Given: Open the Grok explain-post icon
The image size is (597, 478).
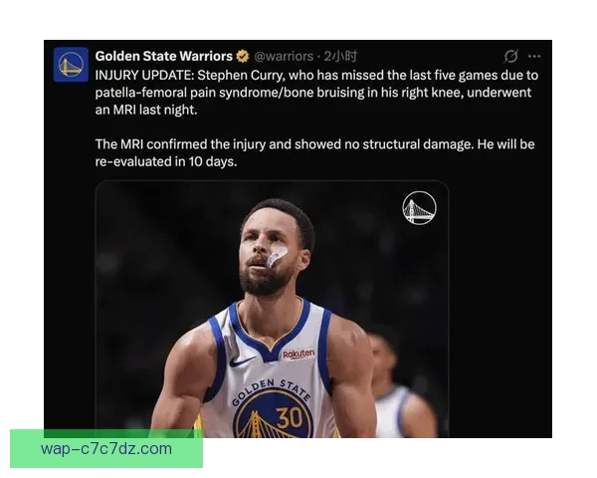Looking at the screenshot, I should 510,57.
